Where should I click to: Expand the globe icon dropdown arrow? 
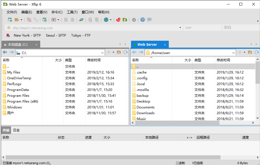point(111,20)
